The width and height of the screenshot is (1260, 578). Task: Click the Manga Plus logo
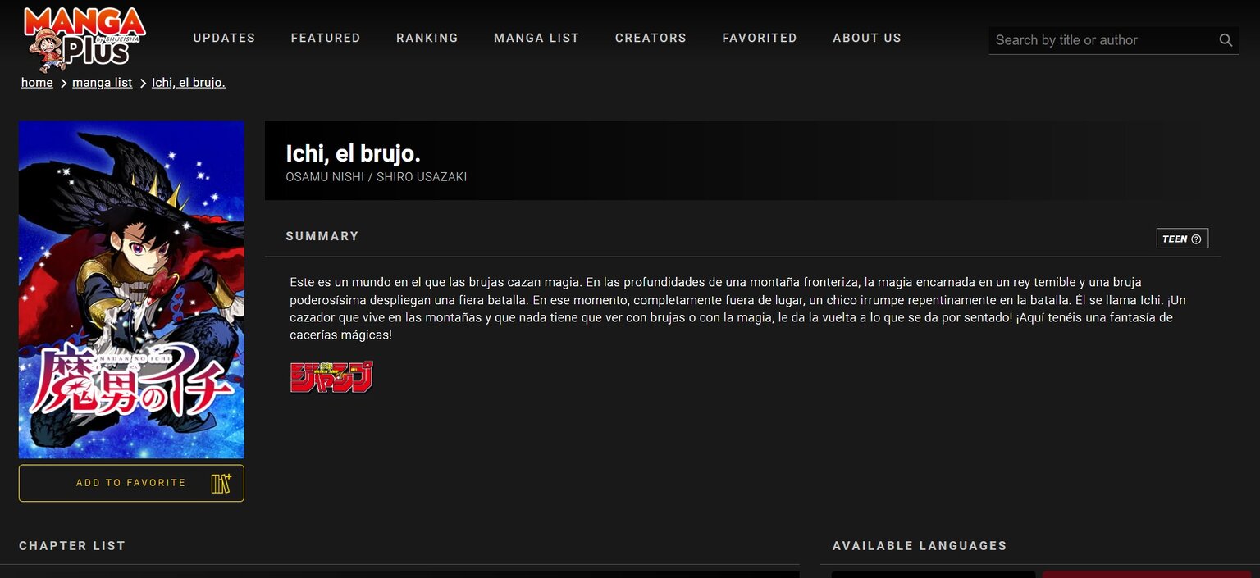tap(83, 38)
